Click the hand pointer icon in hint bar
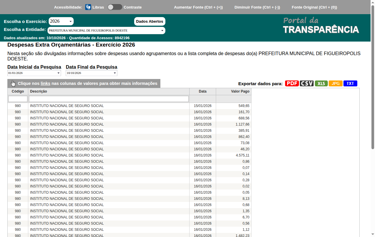This screenshot has width=375, height=237. point(13,83)
